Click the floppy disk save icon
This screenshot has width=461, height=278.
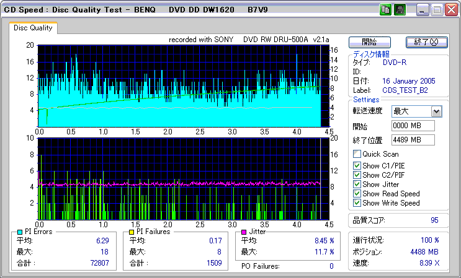pos(400,10)
